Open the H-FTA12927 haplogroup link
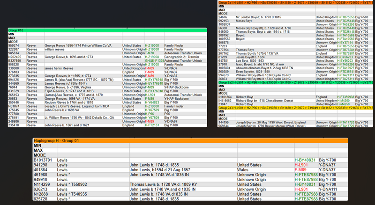 [x=346, y=68]
